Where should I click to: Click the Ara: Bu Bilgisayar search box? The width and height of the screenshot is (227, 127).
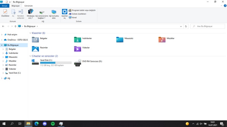pos(208,27)
